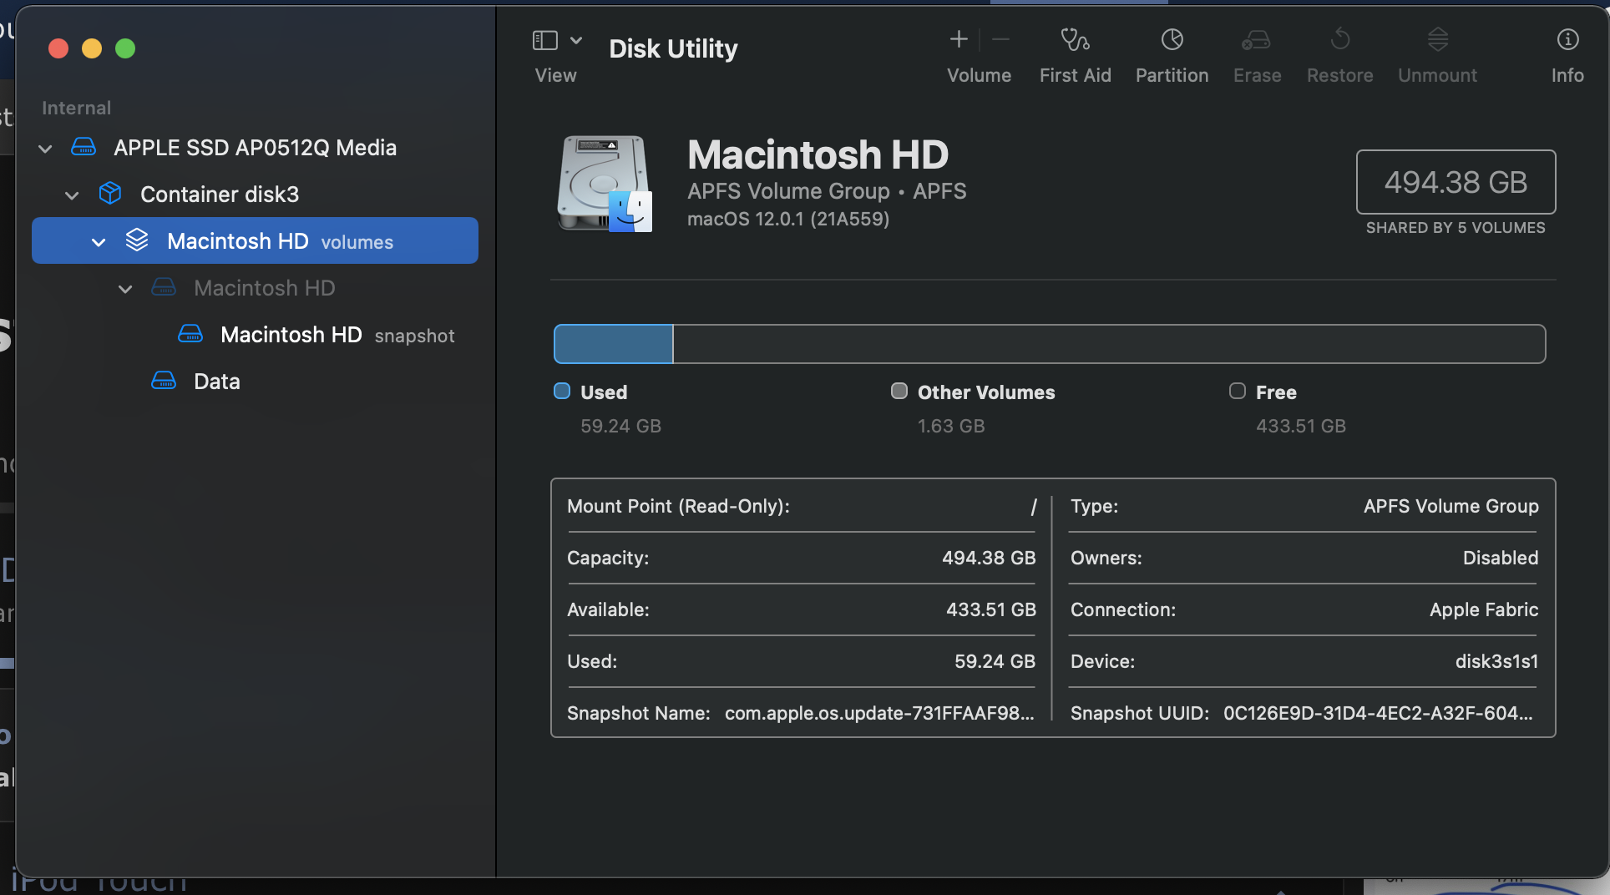Click the Restore arrow icon
The height and width of the screenshot is (895, 1610).
coord(1339,40)
